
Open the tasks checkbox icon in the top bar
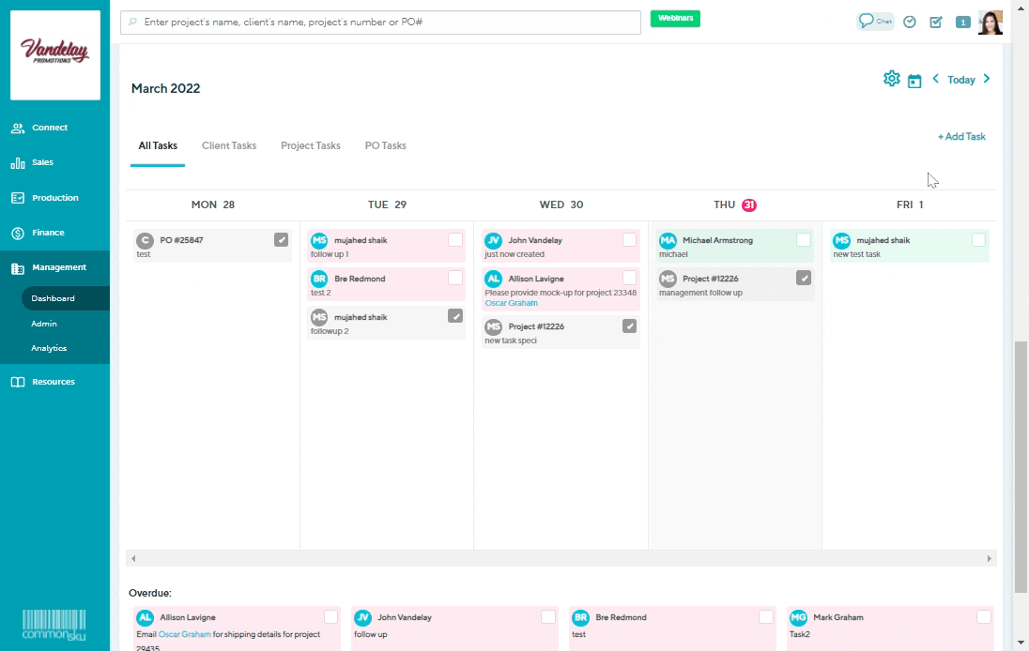click(x=935, y=21)
